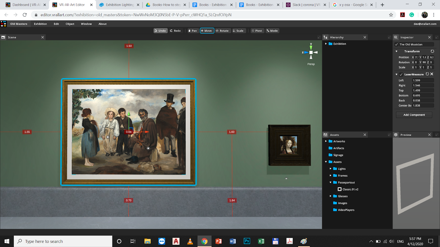The image size is (440, 247).
Task: Bookmark this page with the star icon
Action: (x=391, y=15)
